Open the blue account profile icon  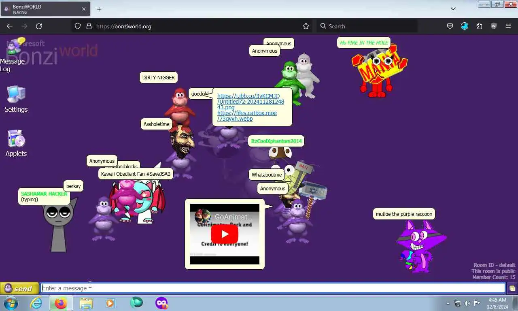465,26
